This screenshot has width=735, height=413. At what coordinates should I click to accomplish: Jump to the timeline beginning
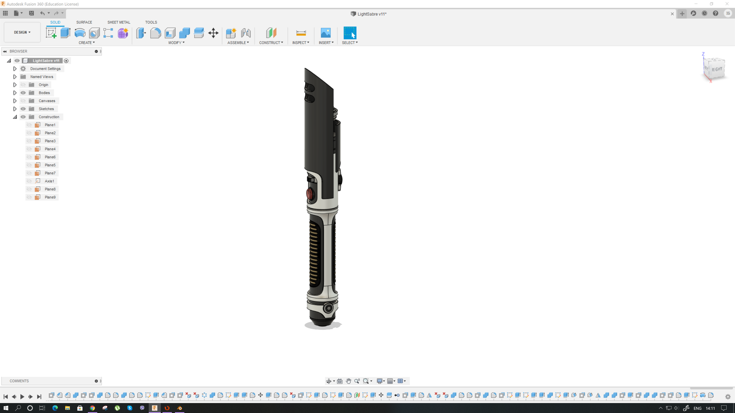pyautogui.click(x=6, y=397)
